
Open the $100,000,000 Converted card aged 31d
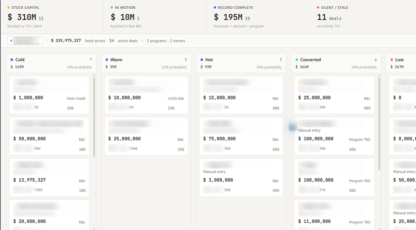[x=334, y=178]
